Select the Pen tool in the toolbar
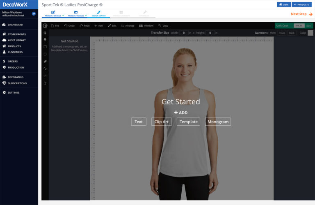 click(x=45, y=61)
